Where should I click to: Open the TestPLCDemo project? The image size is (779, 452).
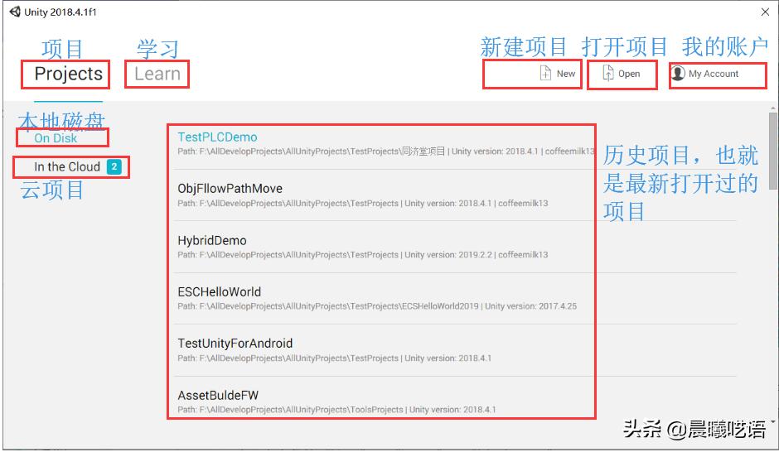coord(218,137)
